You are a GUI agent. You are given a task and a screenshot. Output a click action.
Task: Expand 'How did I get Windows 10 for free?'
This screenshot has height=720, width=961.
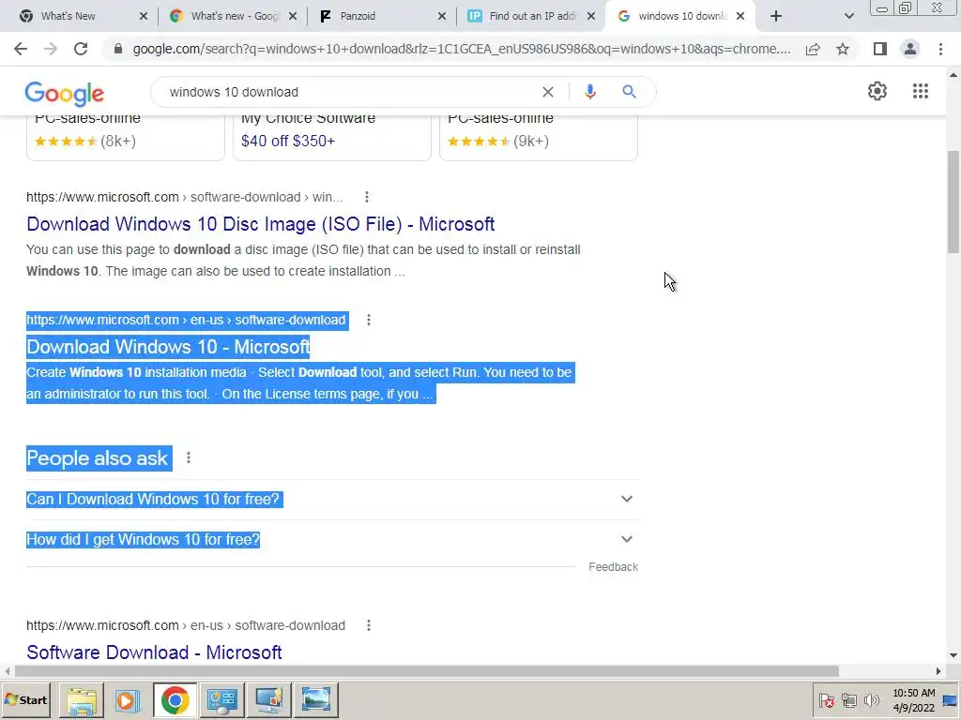pos(332,539)
